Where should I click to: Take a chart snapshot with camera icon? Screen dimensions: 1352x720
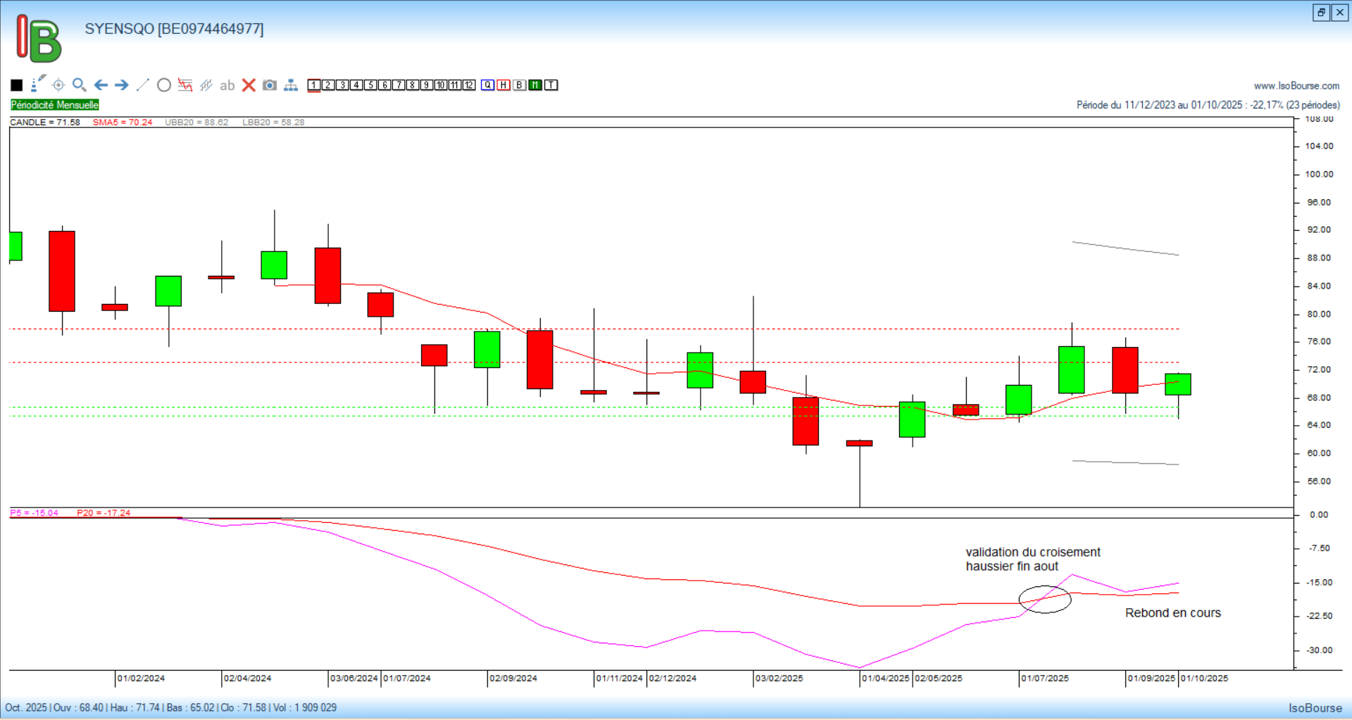point(270,85)
